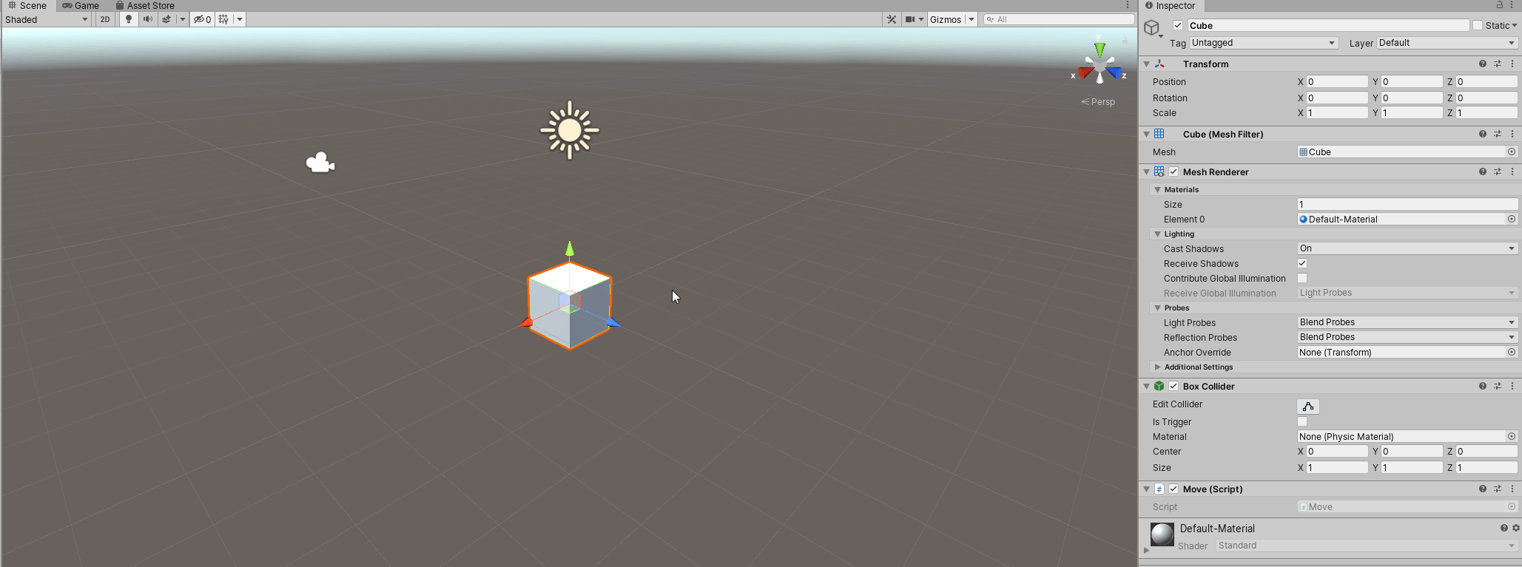Click the blue Z axis of orientation gizmo
Viewport: 1522px width, 567px height.
coord(1114,72)
